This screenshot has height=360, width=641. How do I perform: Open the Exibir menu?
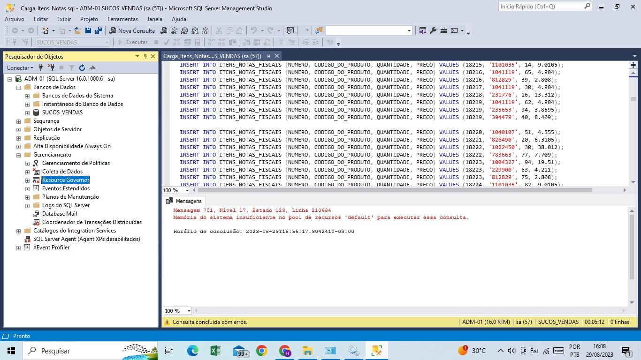[64, 19]
